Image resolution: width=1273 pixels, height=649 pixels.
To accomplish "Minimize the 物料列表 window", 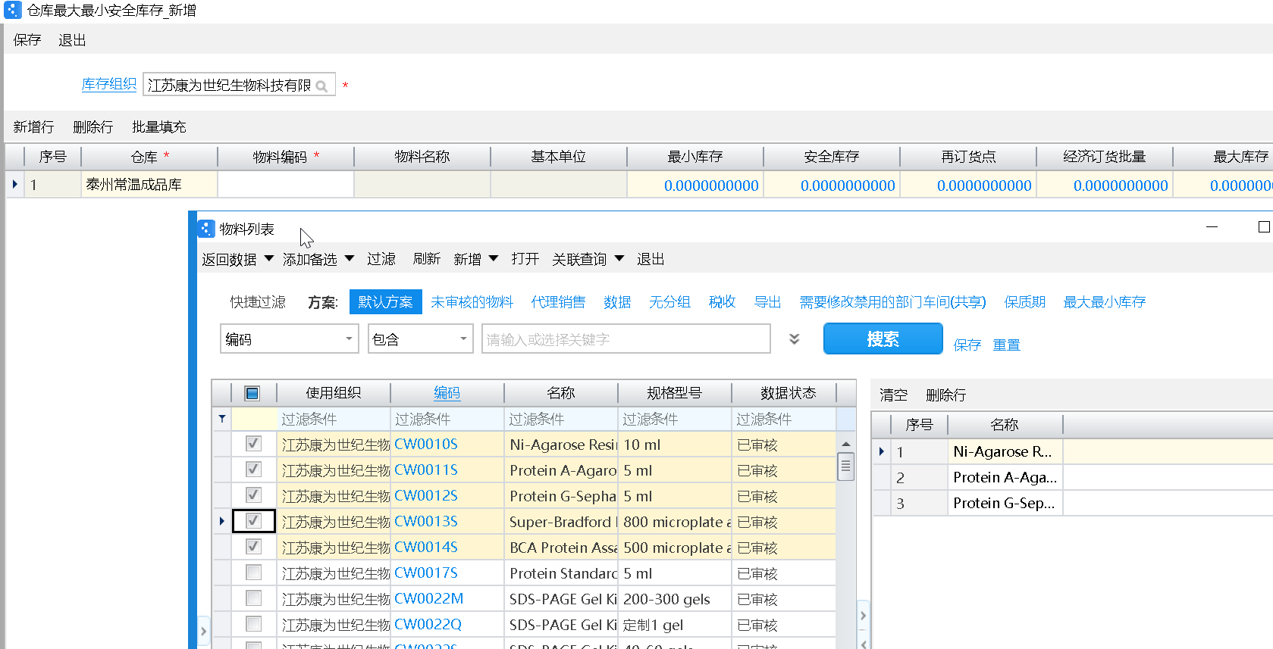I will click(x=1212, y=227).
